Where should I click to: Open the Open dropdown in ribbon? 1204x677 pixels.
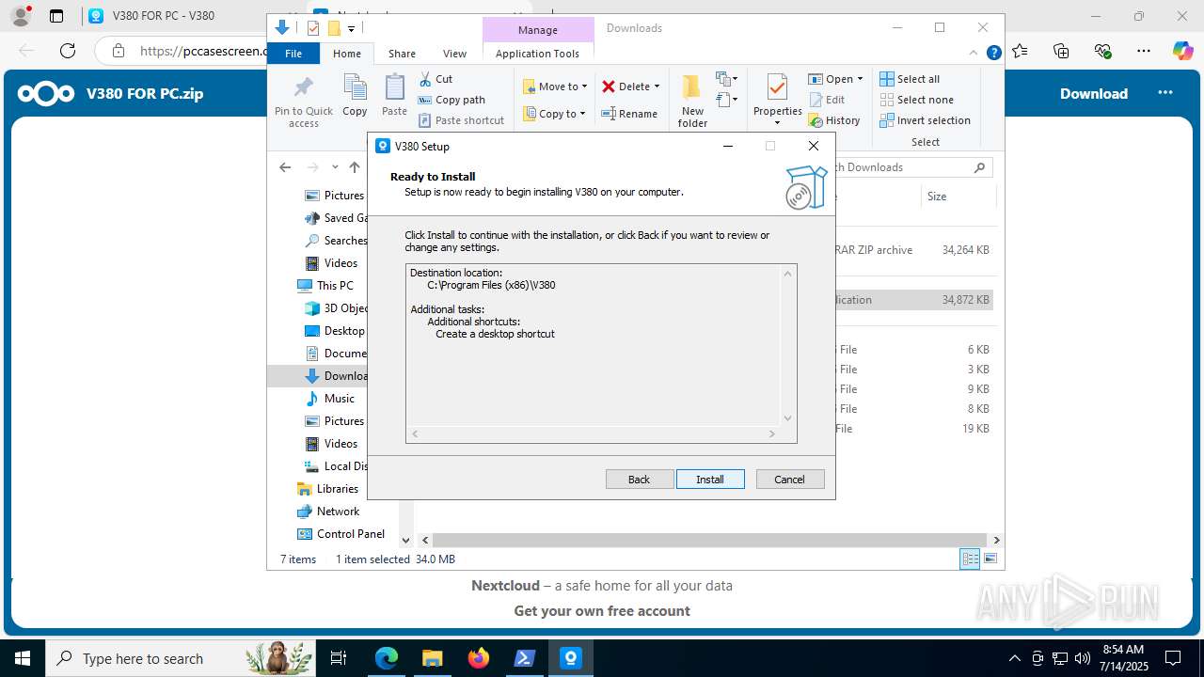(x=835, y=79)
